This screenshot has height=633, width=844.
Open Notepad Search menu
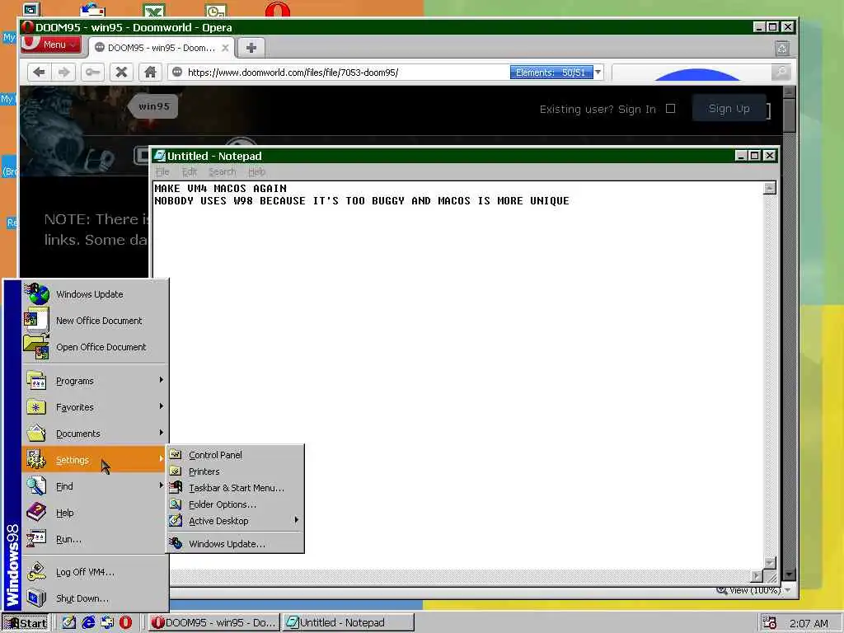223,171
